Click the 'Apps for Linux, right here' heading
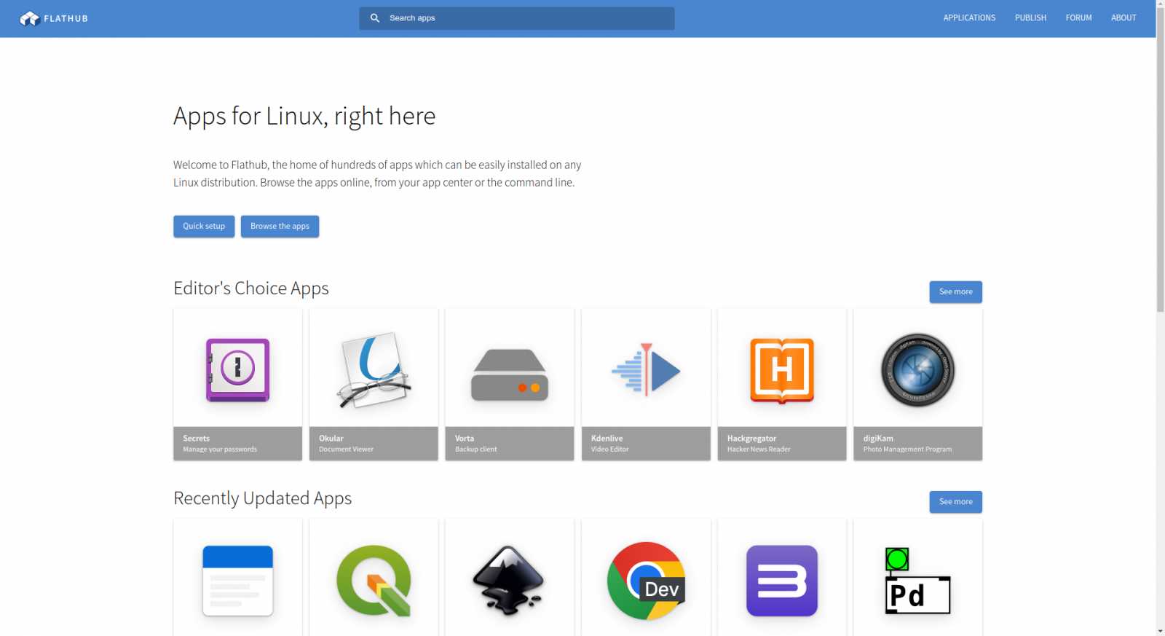This screenshot has height=636, width=1165. coord(304,117)
